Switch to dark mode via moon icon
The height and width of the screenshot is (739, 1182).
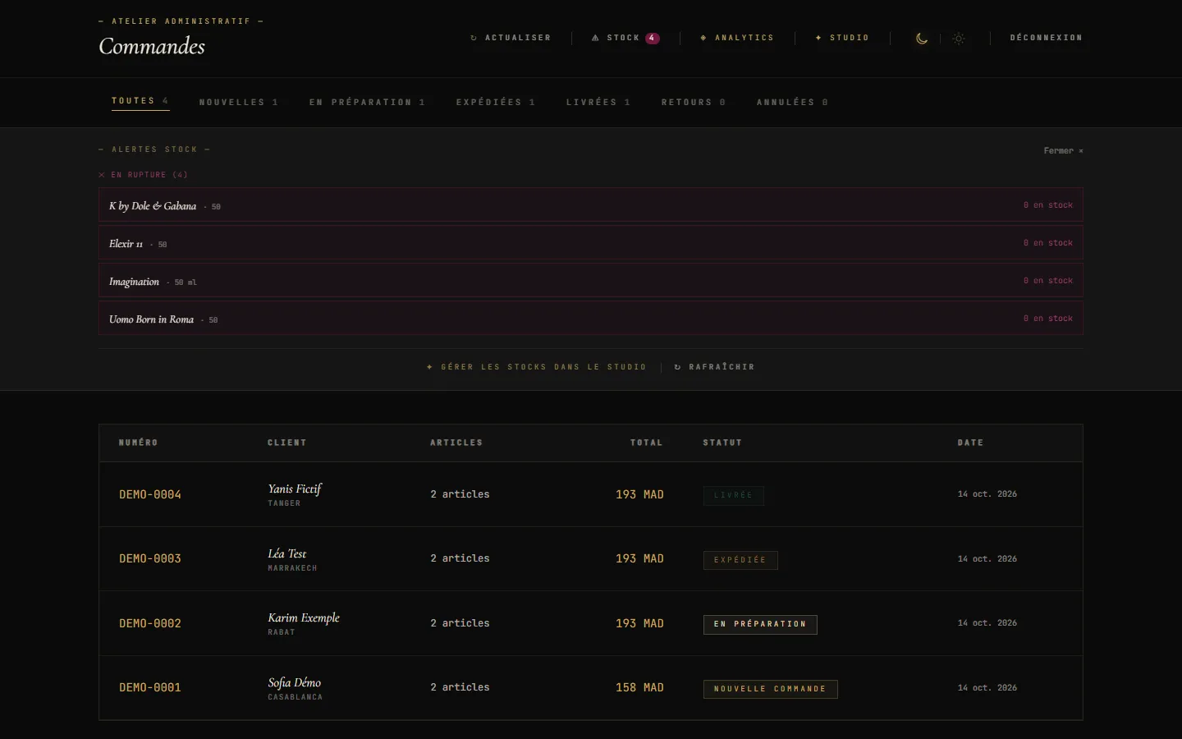point(922,39)
